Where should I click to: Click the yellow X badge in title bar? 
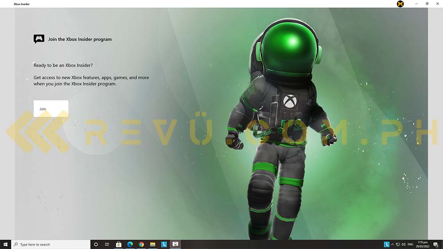click(x=400, y=4)
